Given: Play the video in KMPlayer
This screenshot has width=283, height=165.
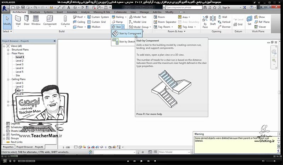Looking at the screenshot, I should coord(141,161).
